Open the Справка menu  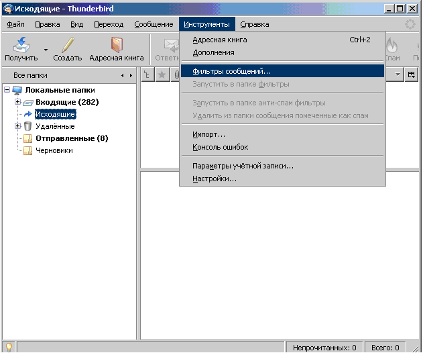254,24
